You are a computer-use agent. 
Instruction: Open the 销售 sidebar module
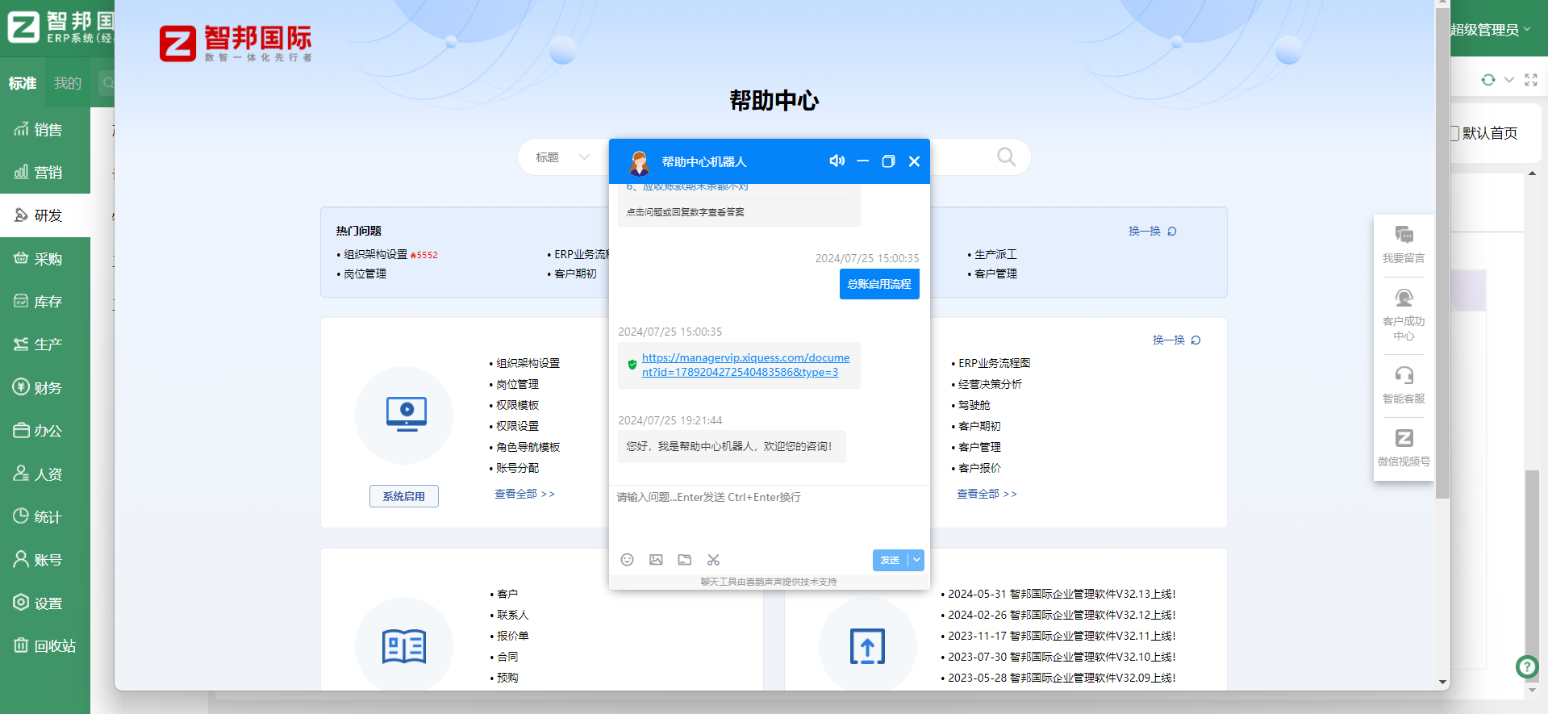(x=45, y=130)
